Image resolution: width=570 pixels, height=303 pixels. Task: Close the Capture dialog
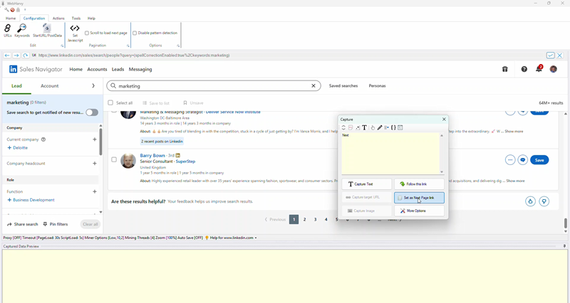(444, 119)
